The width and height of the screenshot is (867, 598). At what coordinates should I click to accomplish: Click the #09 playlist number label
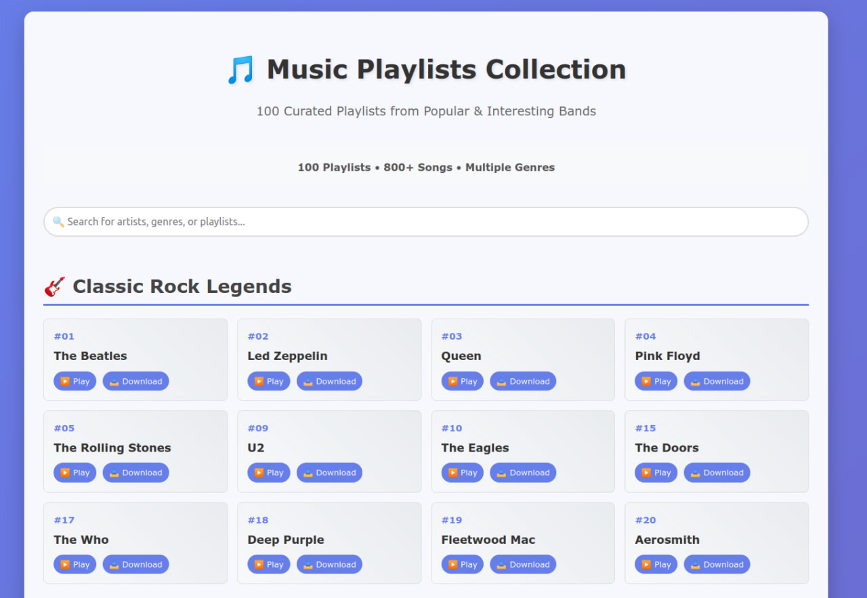point(258,428)
